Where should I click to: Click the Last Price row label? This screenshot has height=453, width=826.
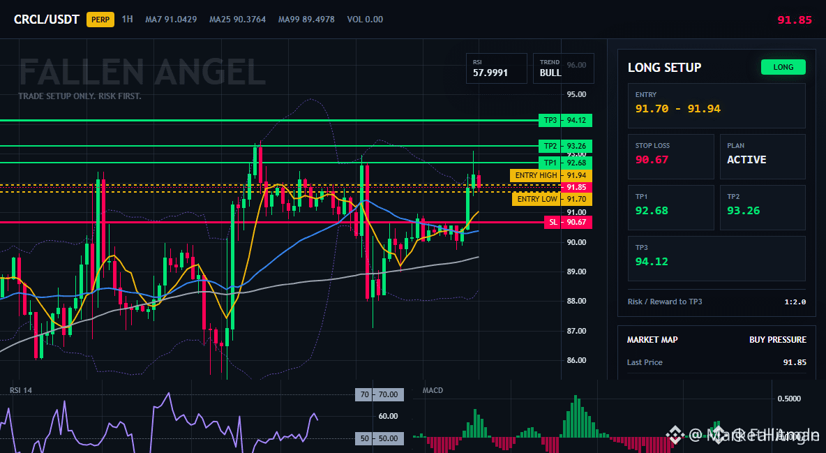(x=645, y=362)
